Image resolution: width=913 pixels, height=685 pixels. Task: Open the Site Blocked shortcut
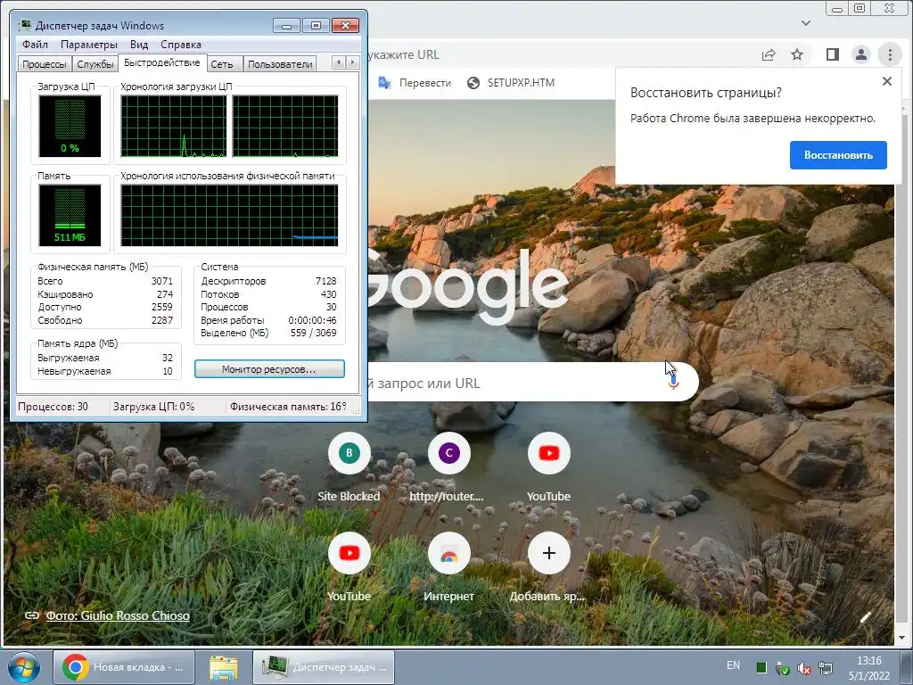coord(349,467)
